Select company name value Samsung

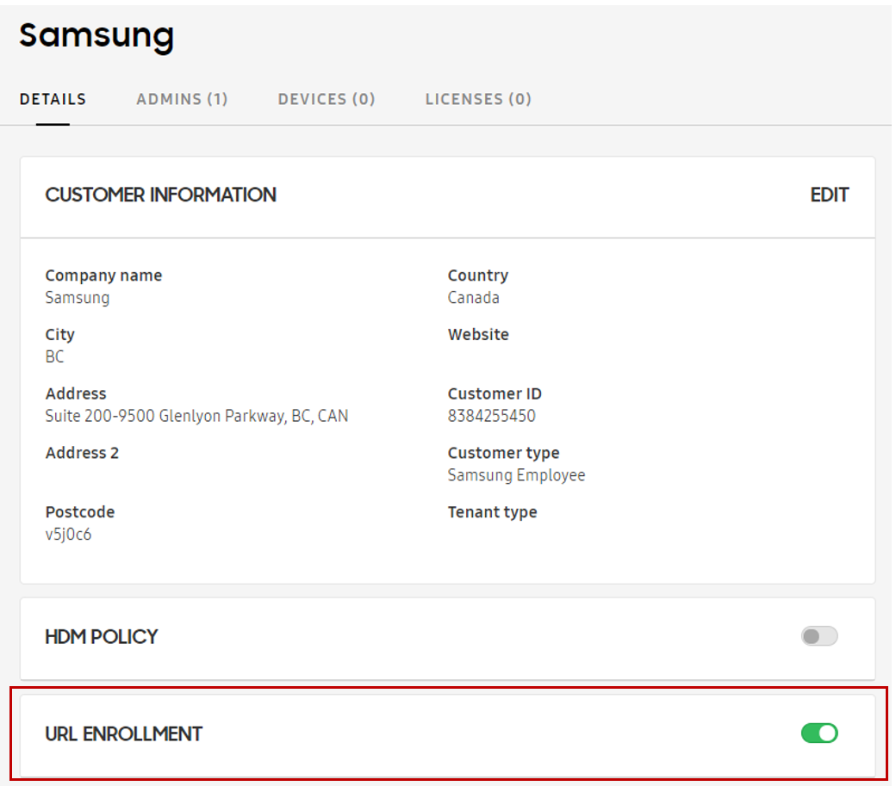[78, 298]
